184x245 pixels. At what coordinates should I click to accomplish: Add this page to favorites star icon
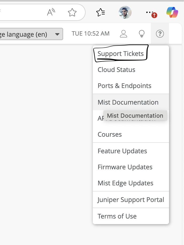[x=72, y=12]
